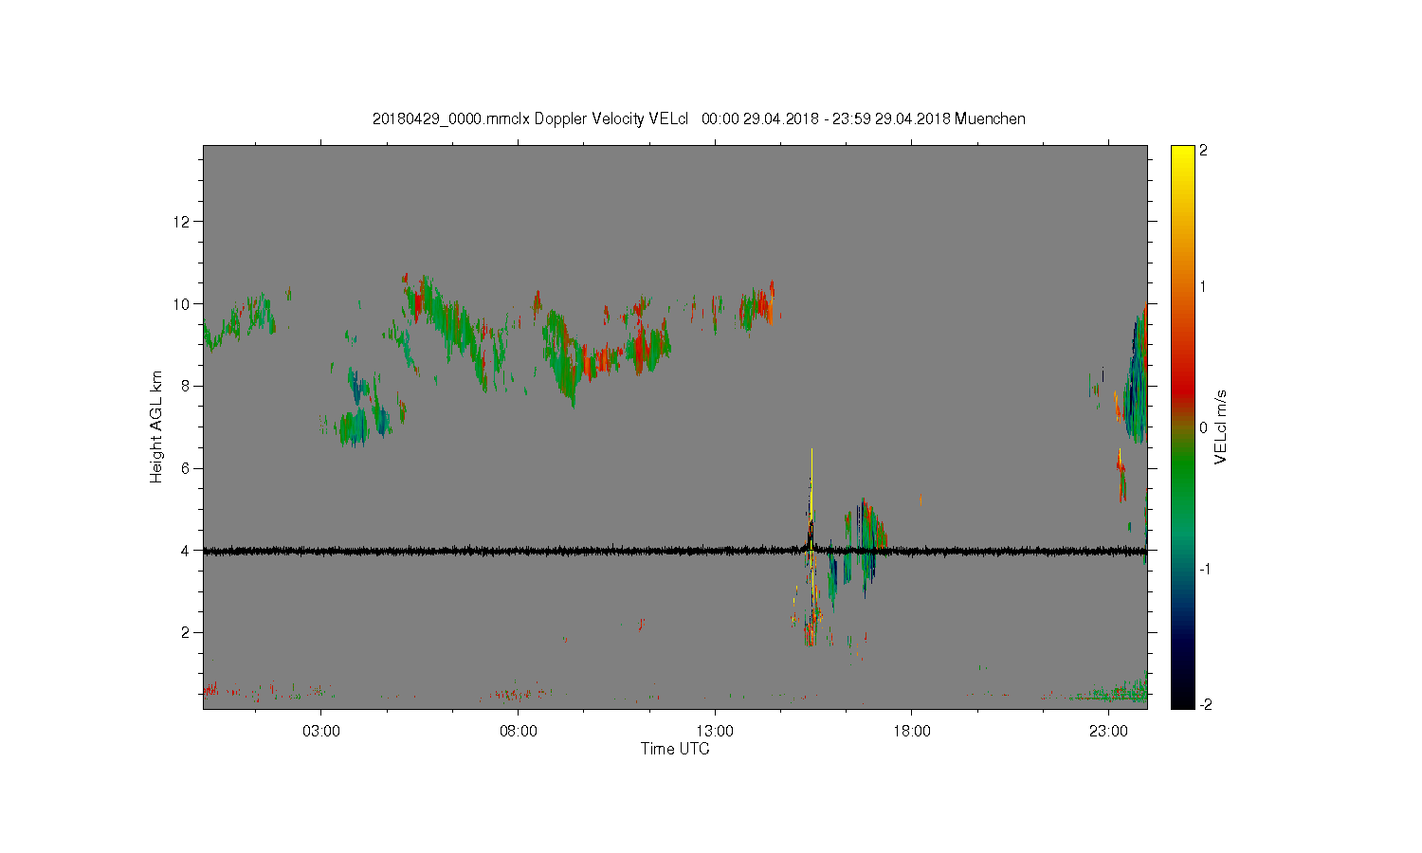Image resolution: width=1422 pixels, height=853 pixels.
Task: Click the colorbar label '-1'
Action: [x=1205, y=569]
